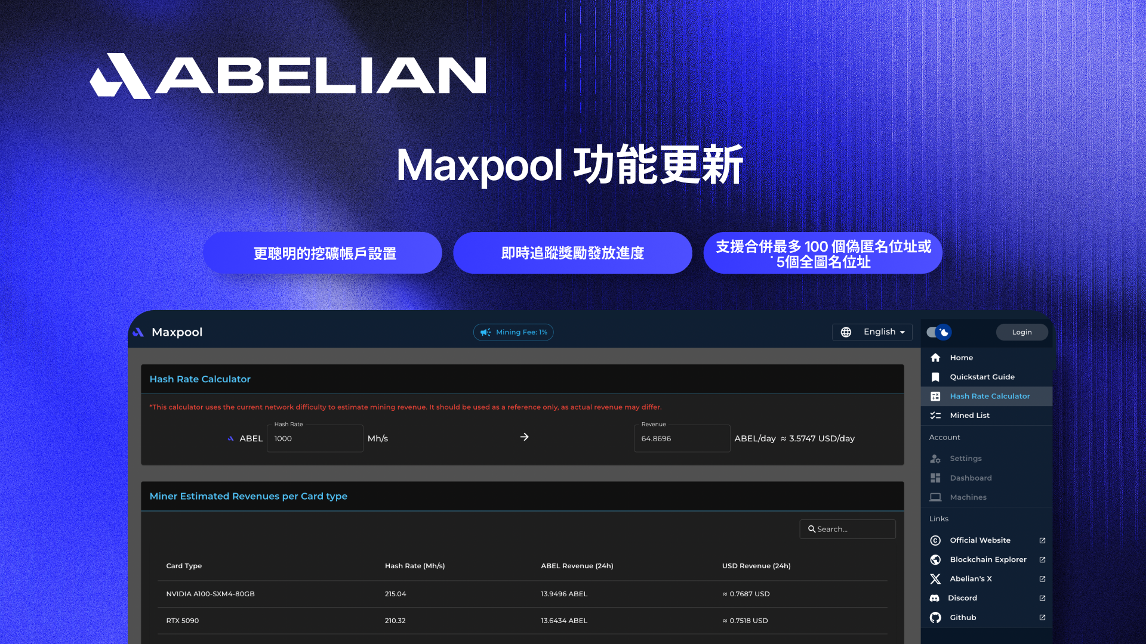Screen dimensions: 1146x644
Task: Click the Maxpool logo icon
Action: (x=138, y=333)
